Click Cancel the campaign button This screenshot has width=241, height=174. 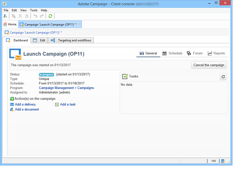[x=209, y=65]
